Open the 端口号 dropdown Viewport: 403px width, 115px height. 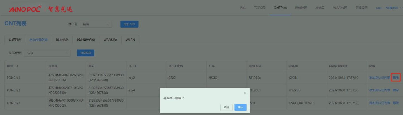tap(96, 24)
